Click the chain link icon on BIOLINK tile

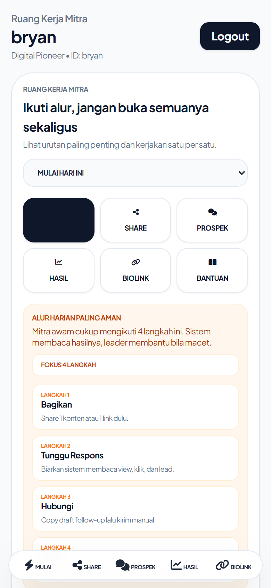point(135,262)
